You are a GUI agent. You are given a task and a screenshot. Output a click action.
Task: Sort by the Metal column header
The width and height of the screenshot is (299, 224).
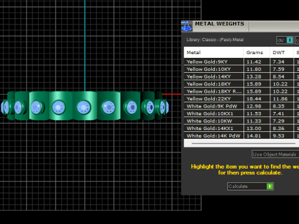click(x=214, y=52)
